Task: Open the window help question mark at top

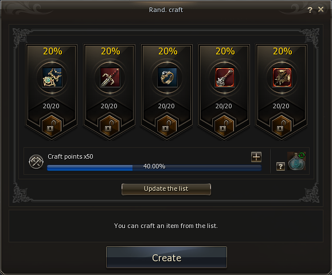Action: click(310, 10)
